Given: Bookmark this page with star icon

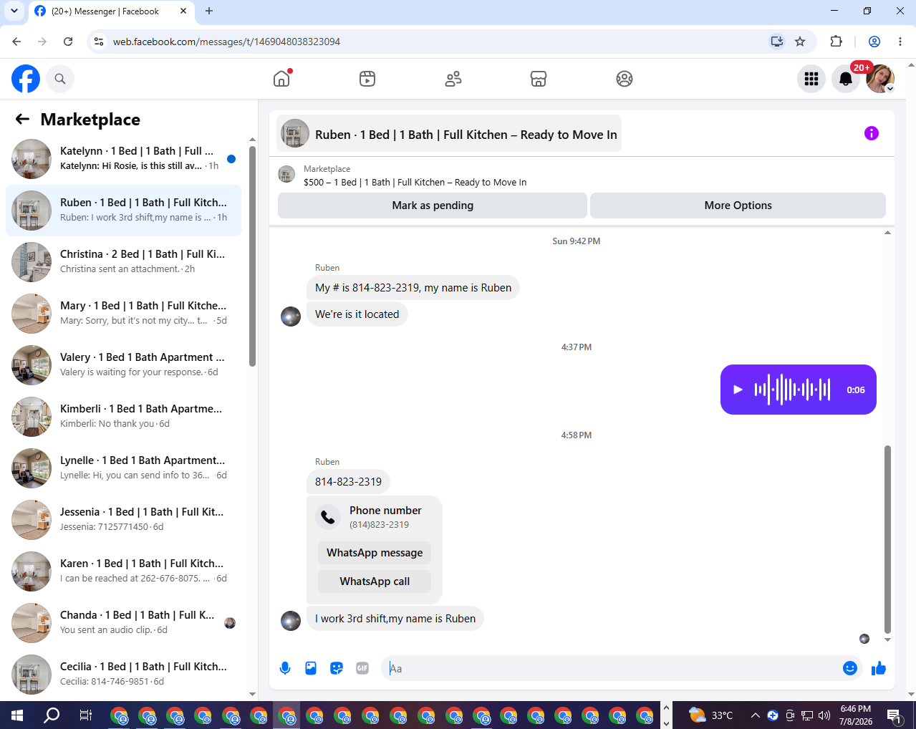Looking at the screenshot, I should click(800, 42).
